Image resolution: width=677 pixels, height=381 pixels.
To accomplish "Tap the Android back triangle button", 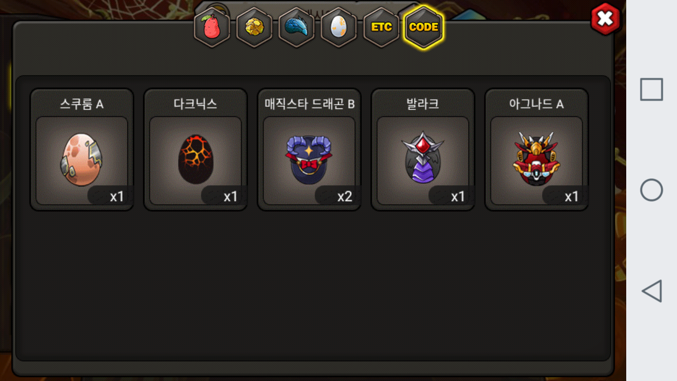I will (652, 291).
